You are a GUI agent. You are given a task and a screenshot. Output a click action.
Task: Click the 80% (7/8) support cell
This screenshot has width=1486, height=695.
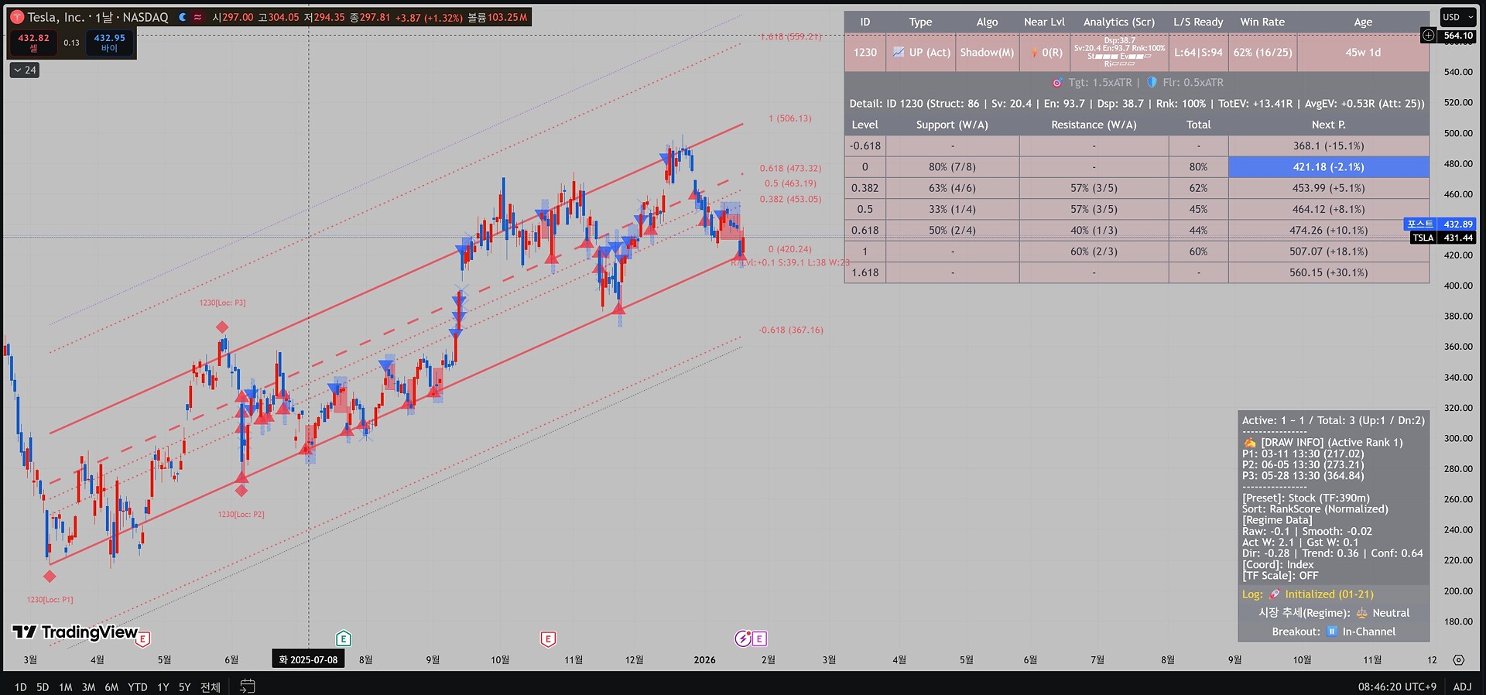click(x=952, y=166)
